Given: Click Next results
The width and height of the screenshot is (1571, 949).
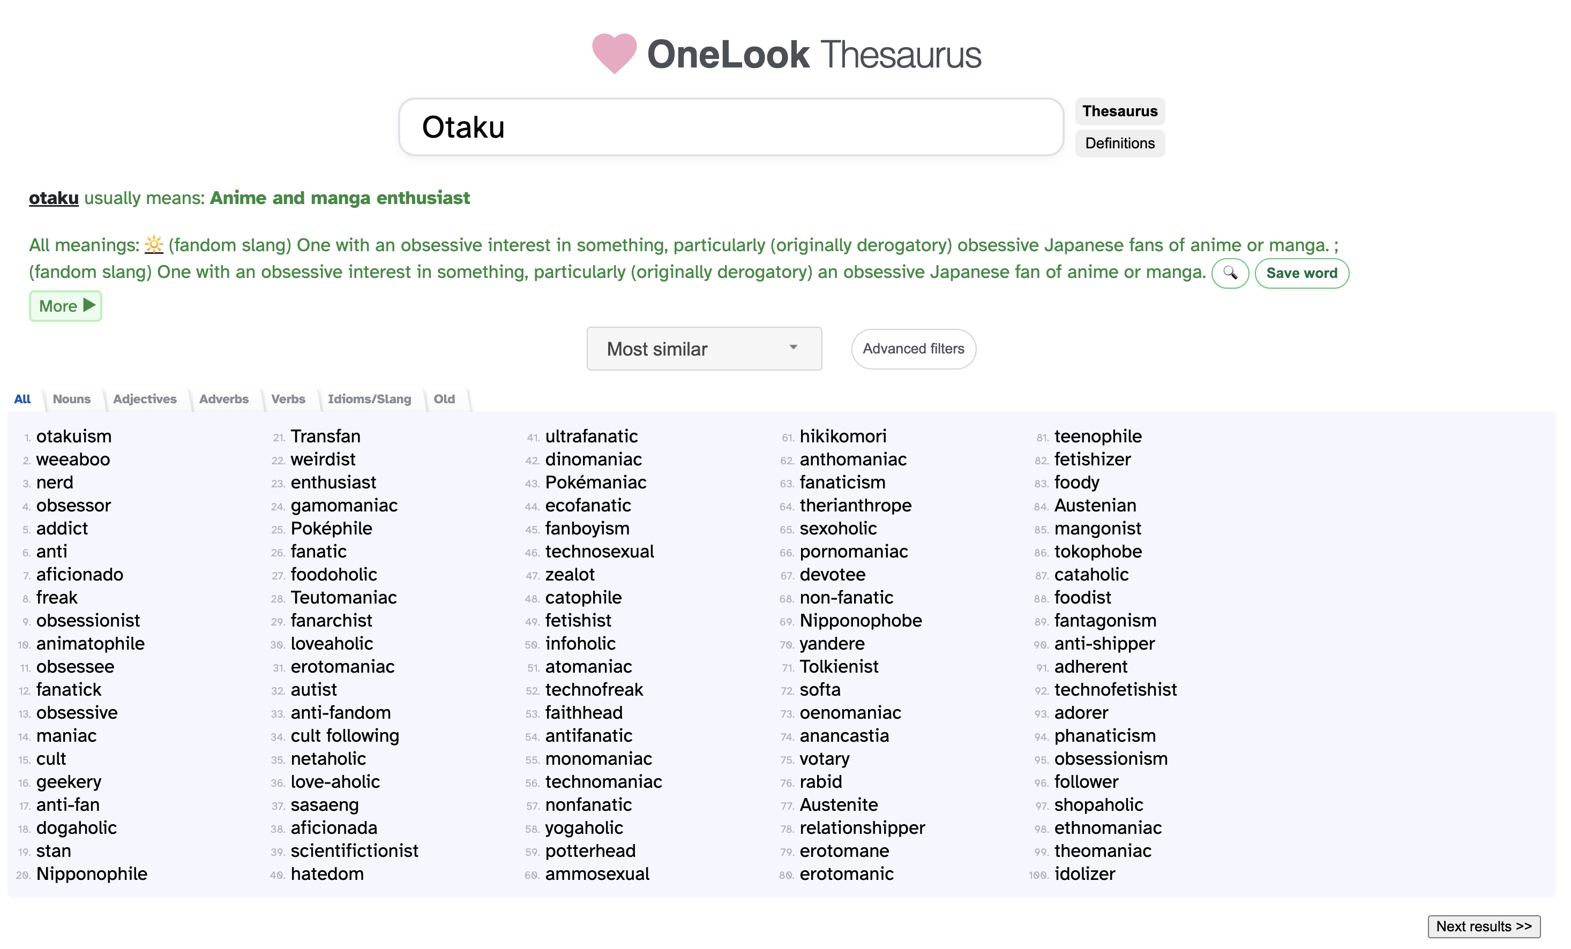Looking at the screenshot, I should 1484,927.
